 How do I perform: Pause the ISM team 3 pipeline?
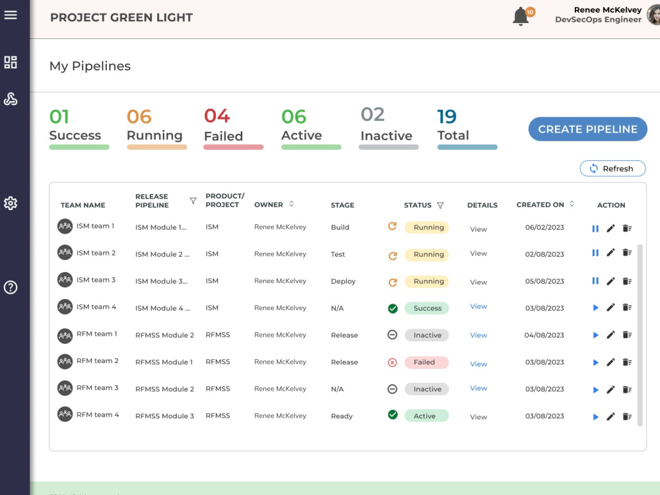pyautogui.click(x=595, y=280)
